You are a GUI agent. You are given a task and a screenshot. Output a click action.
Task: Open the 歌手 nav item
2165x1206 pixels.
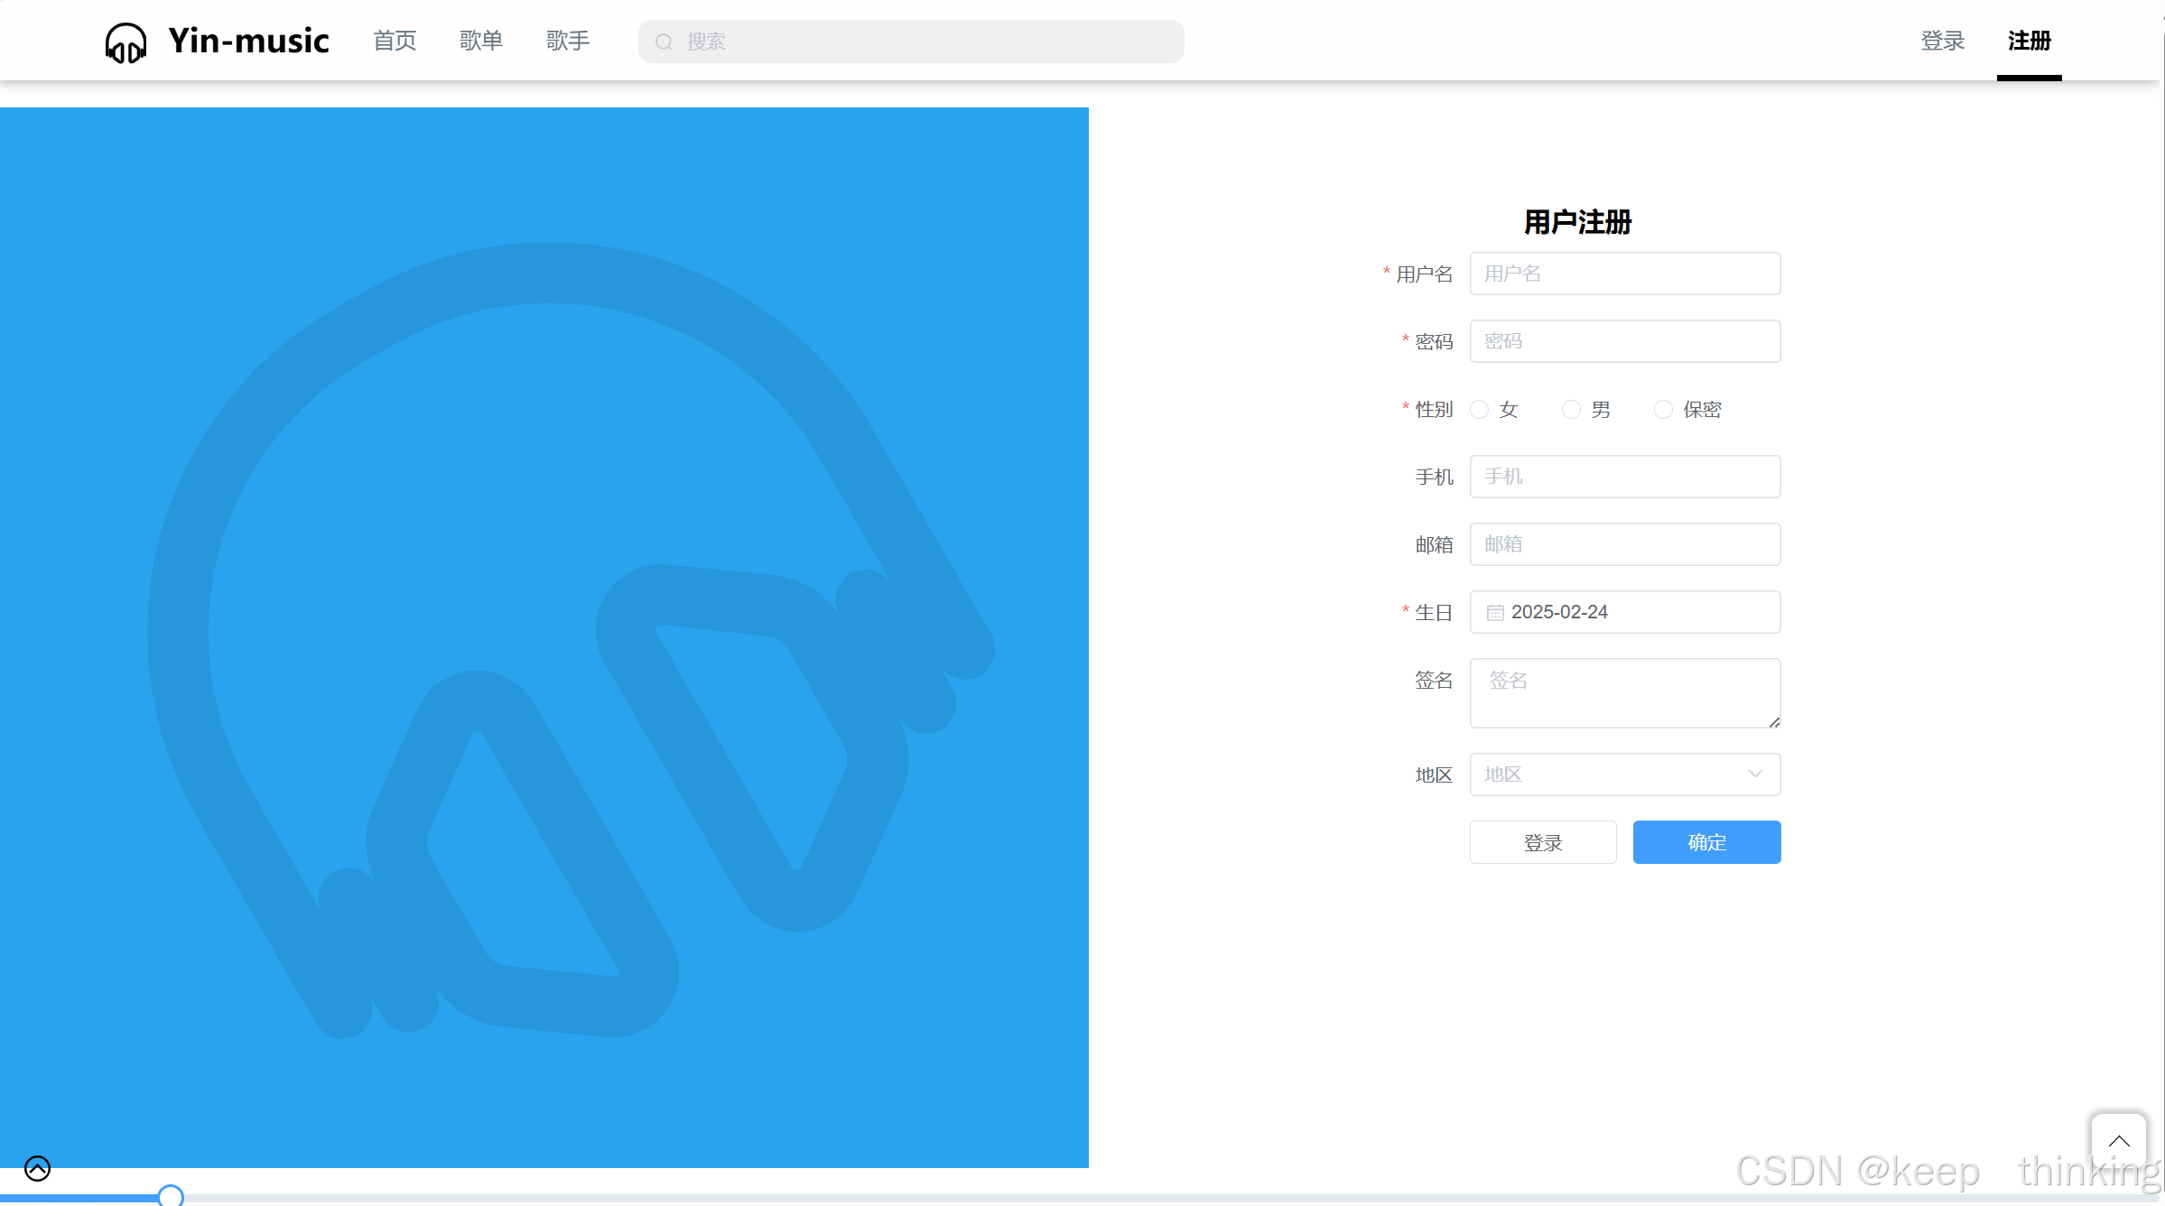point(567,41)
